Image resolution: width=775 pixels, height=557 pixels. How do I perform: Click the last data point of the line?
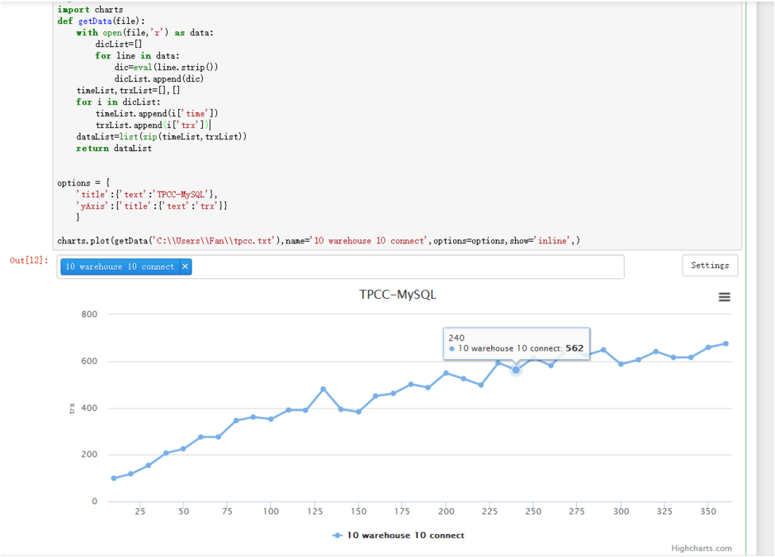pyautogui.click(x=725, y=343)
